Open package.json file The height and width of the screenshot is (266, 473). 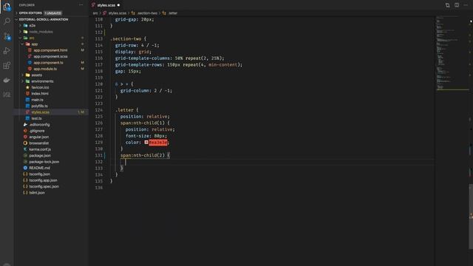40,156
